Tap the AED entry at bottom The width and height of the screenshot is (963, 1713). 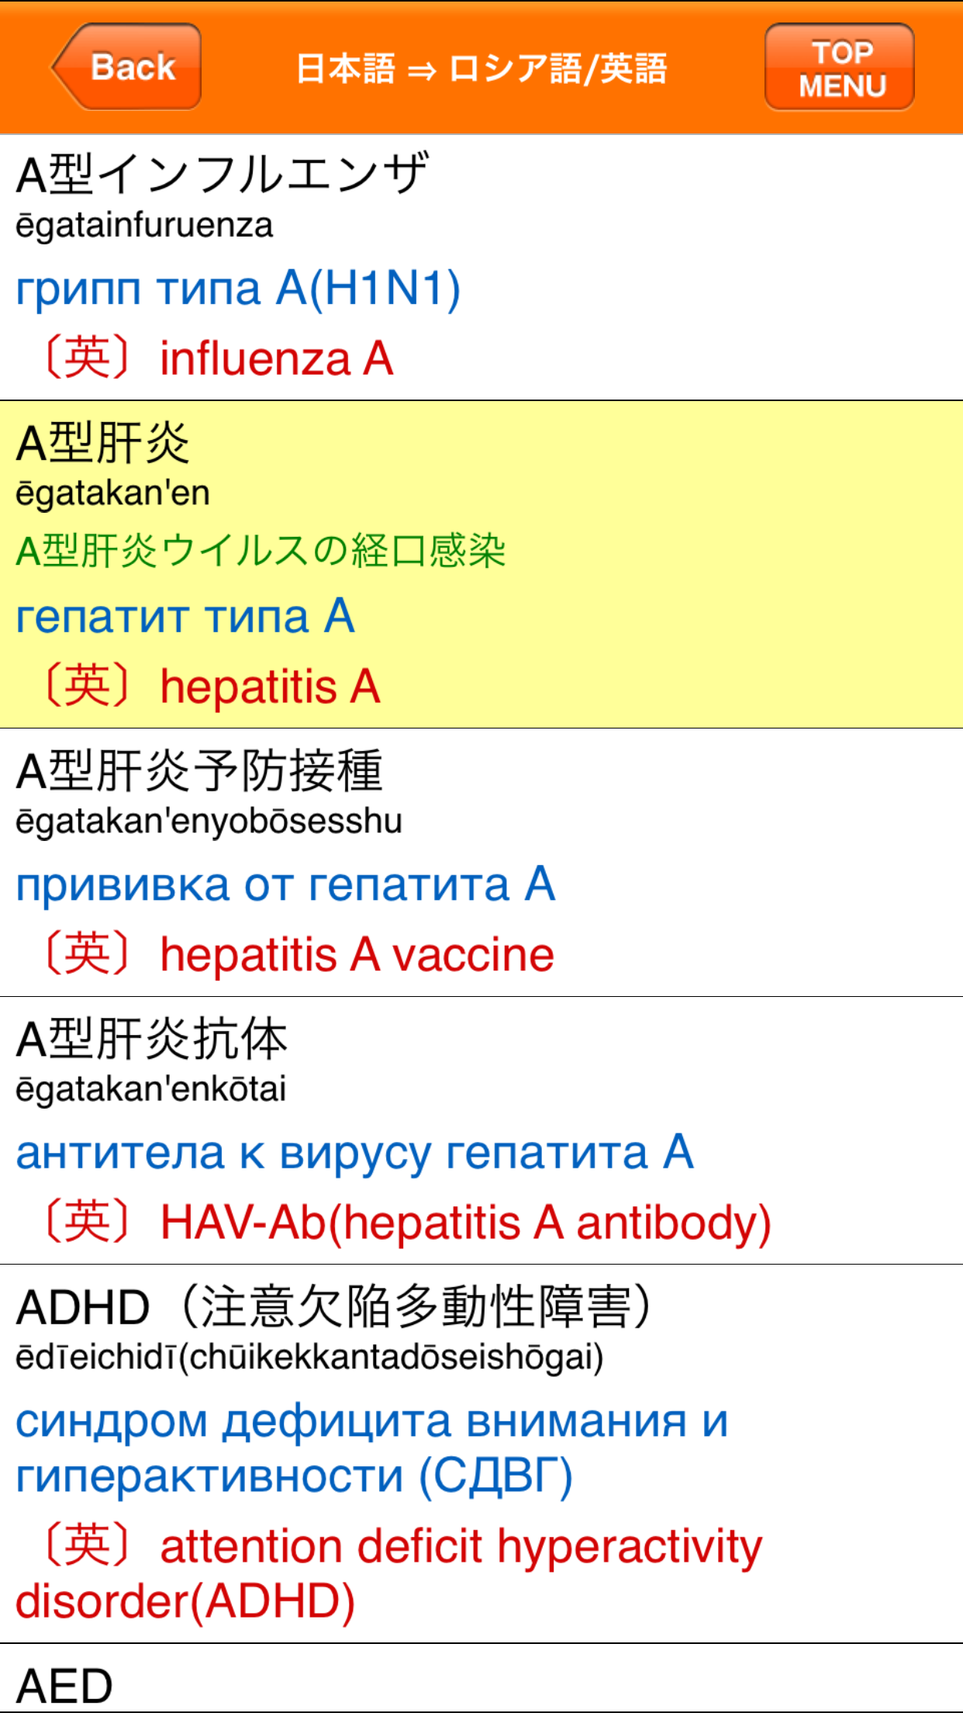[66, 1684]
